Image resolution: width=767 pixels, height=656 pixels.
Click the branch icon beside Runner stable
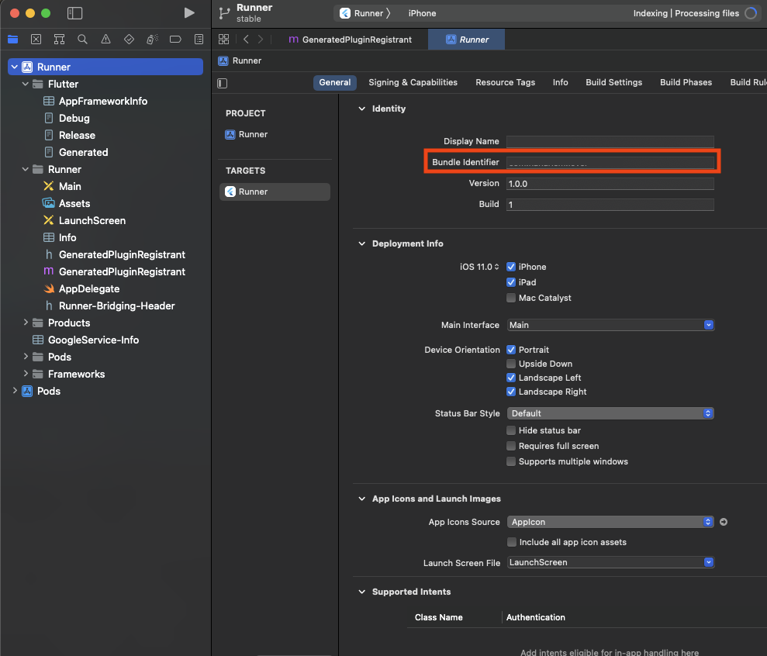click(224, 13)
